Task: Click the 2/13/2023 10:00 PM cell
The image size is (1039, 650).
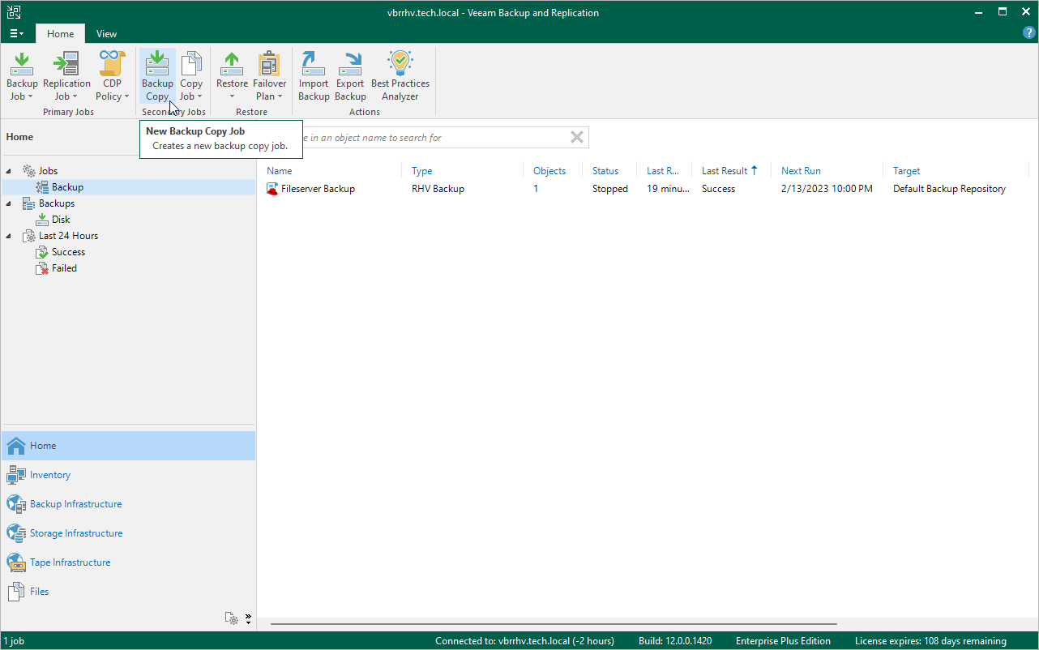Action: [x=827, y=189]
